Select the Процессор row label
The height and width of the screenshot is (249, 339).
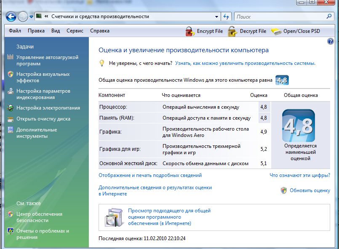(113, 107)
